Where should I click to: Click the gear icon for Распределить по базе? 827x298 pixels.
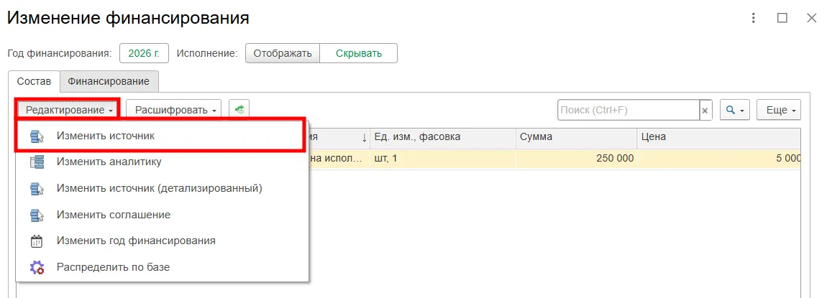(x=37, y=267)
